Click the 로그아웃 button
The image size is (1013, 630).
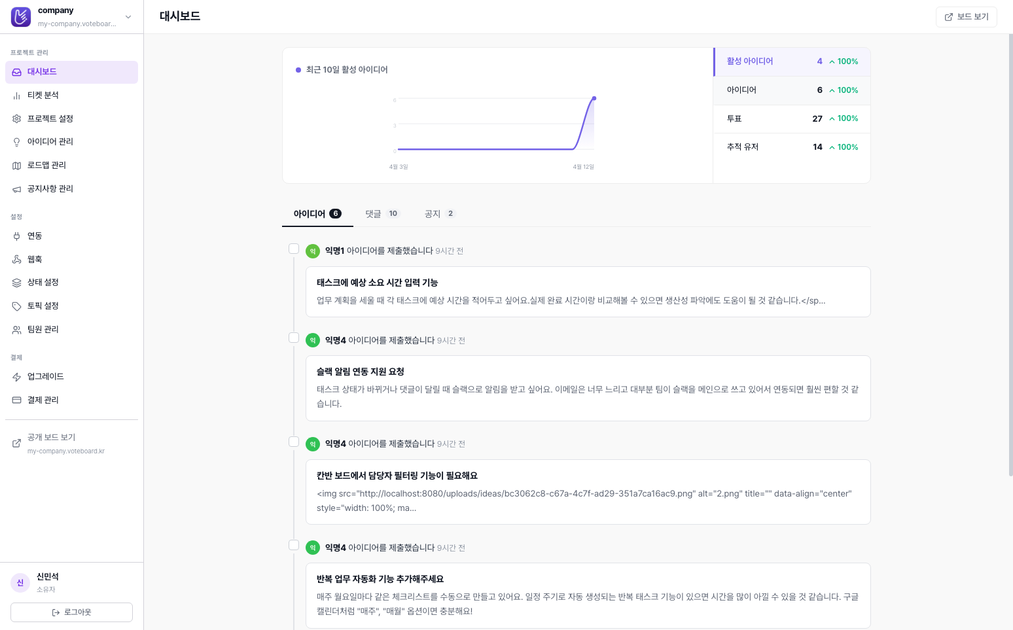click(71, 612)
